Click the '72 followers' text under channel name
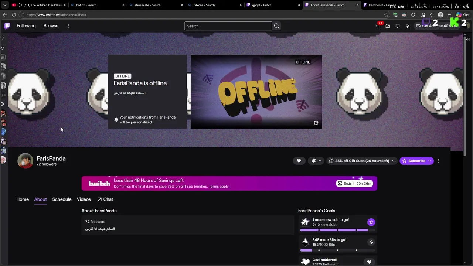The width and height of the screenshot is (473, 266). 47,164
